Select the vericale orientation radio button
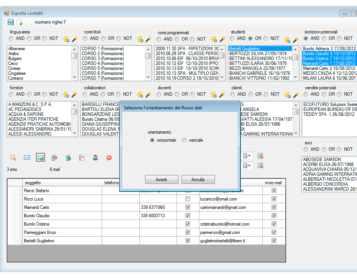Image resolution: width=357 pixels, height=278 pixels. point(184,140)
